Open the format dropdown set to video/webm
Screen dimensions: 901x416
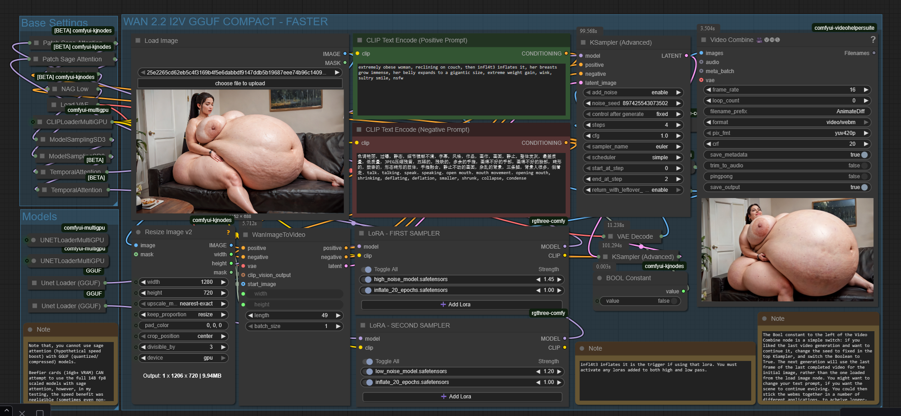click(x=788, y=122)
